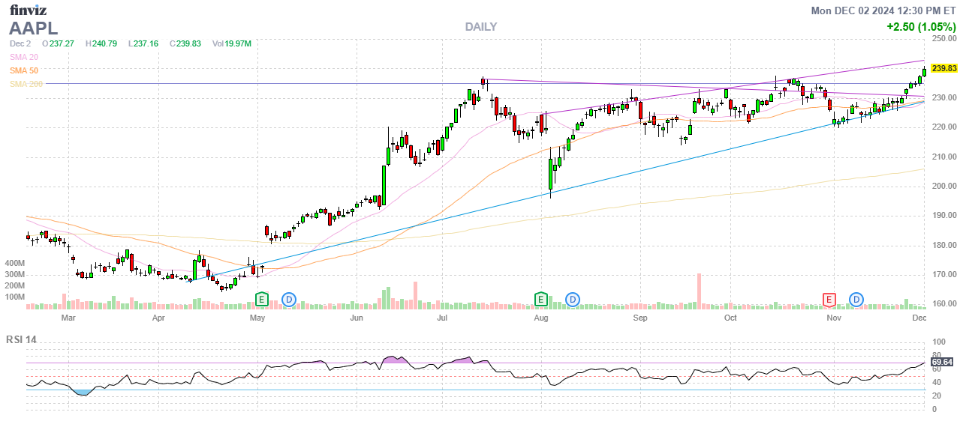Open the red earnings E marker near November
This screenshot has height=421, width=966.
tap(829, 300)
